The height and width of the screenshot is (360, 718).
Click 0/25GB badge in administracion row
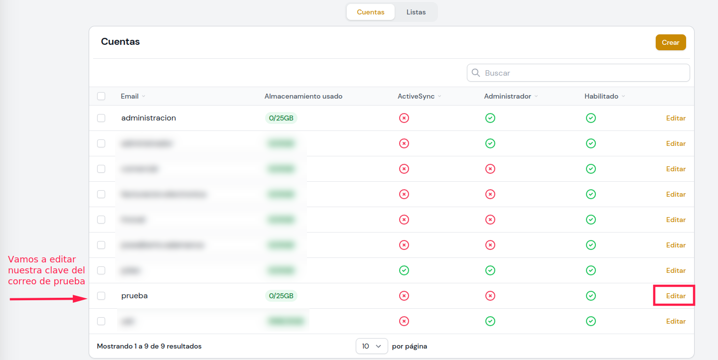(x=281, y=118)
